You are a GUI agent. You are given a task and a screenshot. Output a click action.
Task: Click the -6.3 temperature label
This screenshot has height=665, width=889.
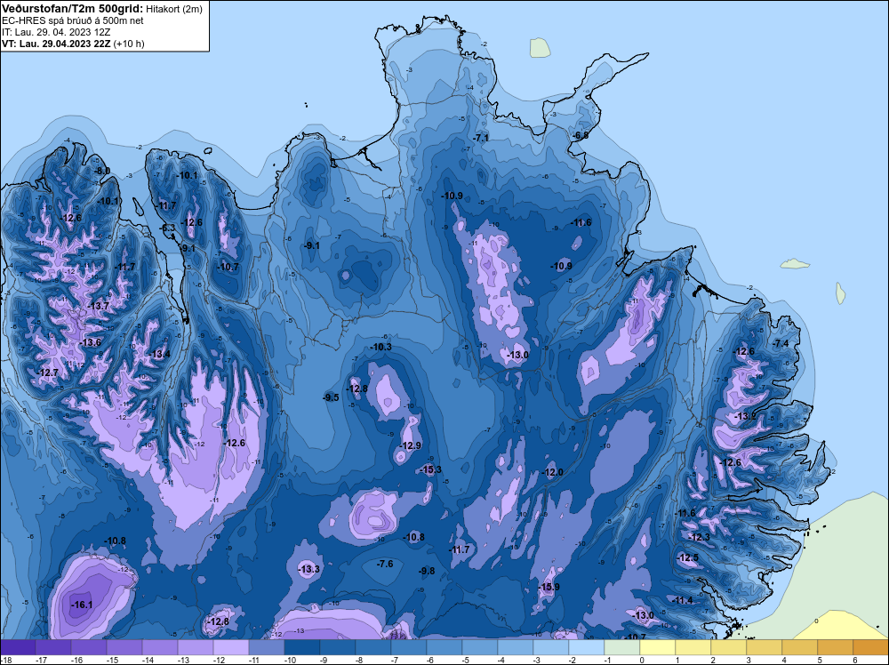(x=168, y=228)
